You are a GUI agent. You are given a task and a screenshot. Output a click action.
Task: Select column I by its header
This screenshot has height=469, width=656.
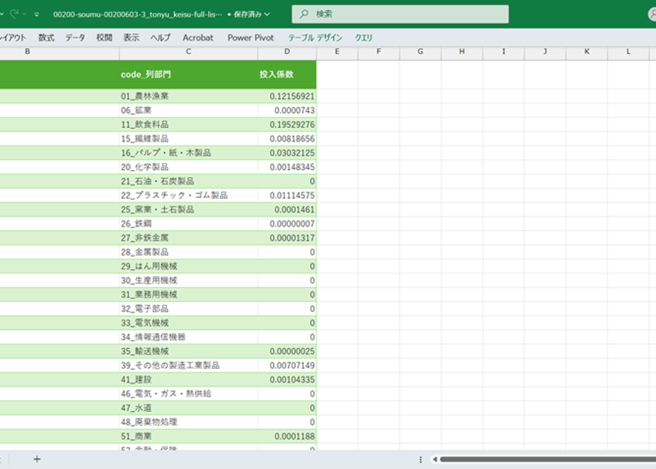504,51
